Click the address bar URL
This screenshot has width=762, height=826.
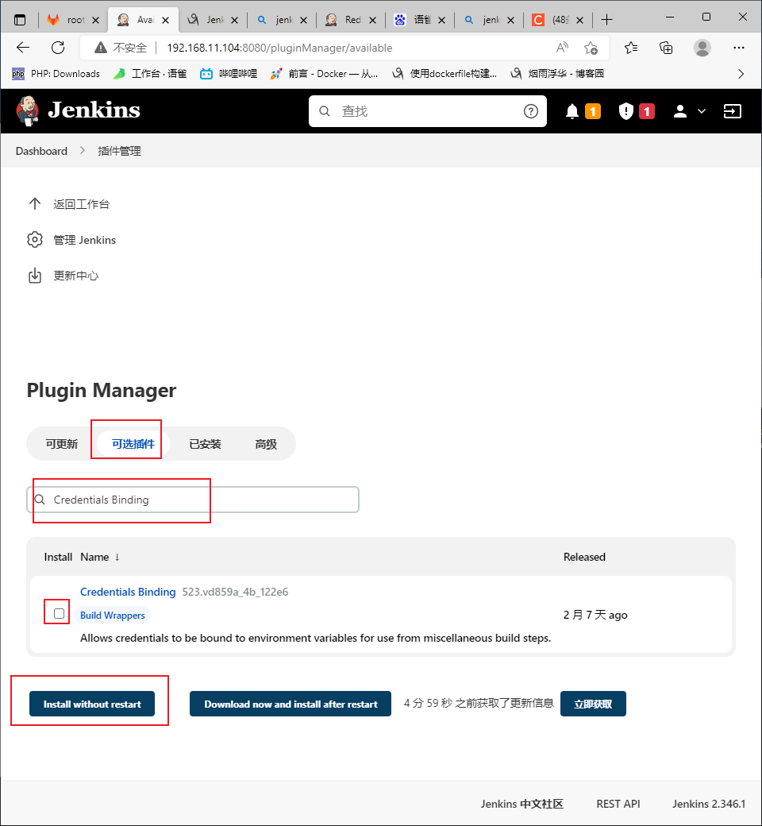(x=279, y=48)
